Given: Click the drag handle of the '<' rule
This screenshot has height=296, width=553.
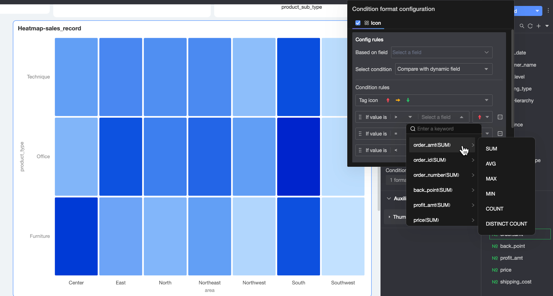Looking at the screenshot, I should pyautogui.click(x=360, y=150).
